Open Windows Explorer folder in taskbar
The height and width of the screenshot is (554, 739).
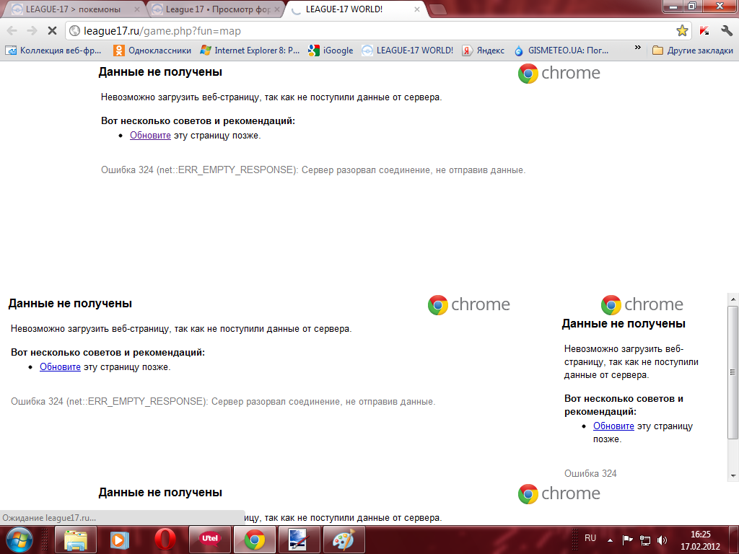click(x=76, y=539)
